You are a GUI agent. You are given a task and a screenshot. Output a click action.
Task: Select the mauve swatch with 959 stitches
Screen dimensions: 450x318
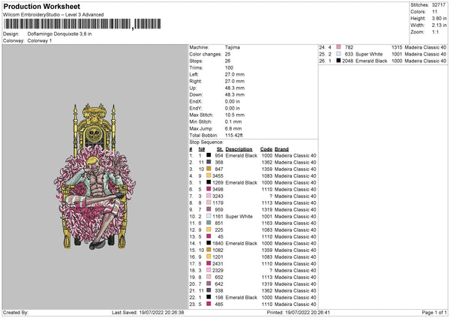(208, 209)
